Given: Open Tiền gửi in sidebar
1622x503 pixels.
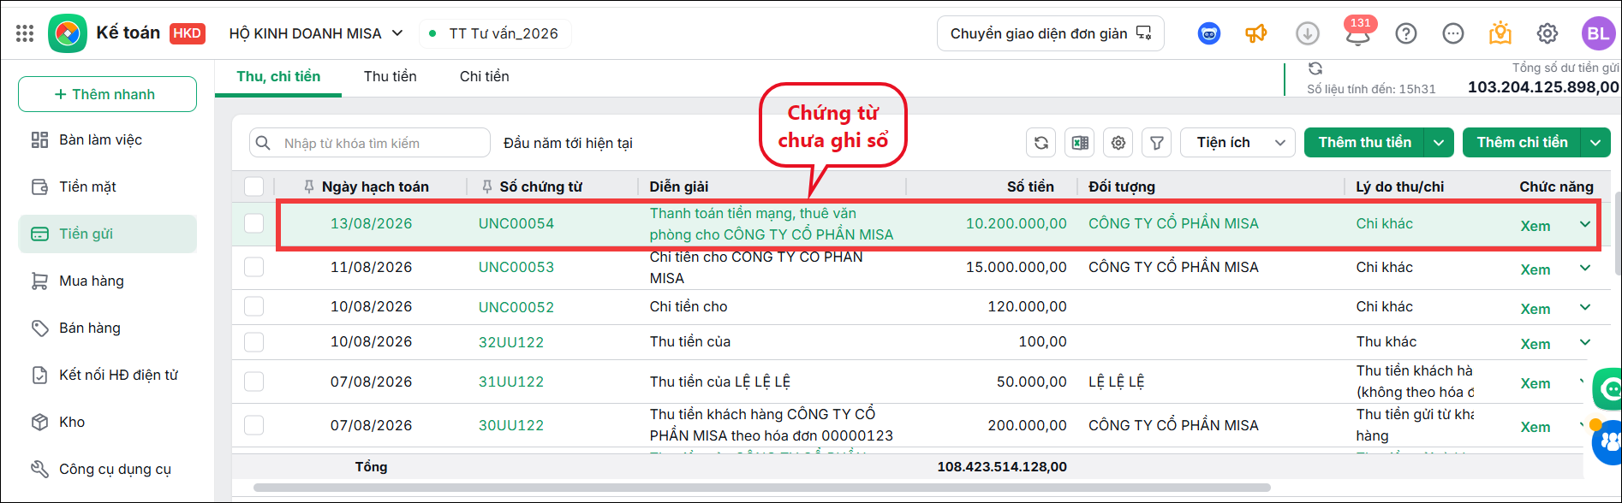Looking at the screenshot, I should point(107,234).
